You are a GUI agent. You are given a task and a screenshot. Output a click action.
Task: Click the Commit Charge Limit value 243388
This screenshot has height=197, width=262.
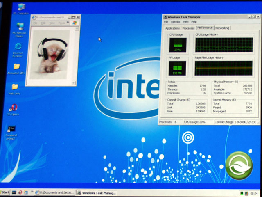pos(201,108)
